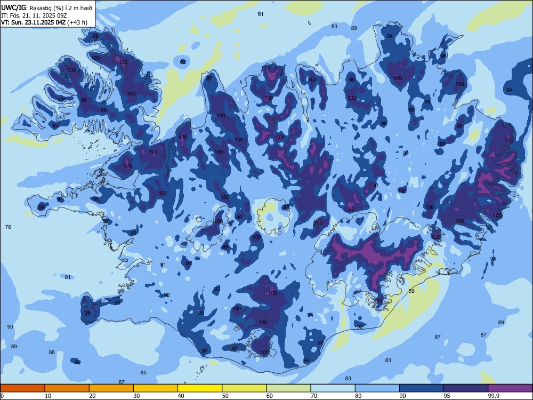Click the '59' humidity value on the map

click(411, 291)
